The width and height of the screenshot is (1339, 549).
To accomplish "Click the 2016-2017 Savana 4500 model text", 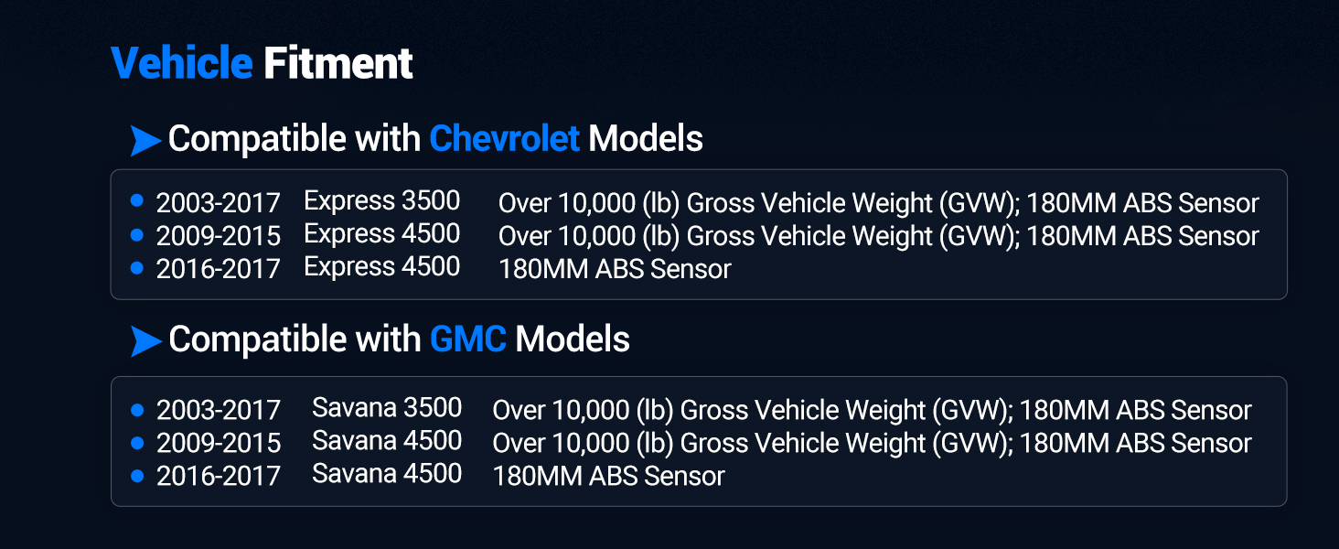I will point(387,474).
